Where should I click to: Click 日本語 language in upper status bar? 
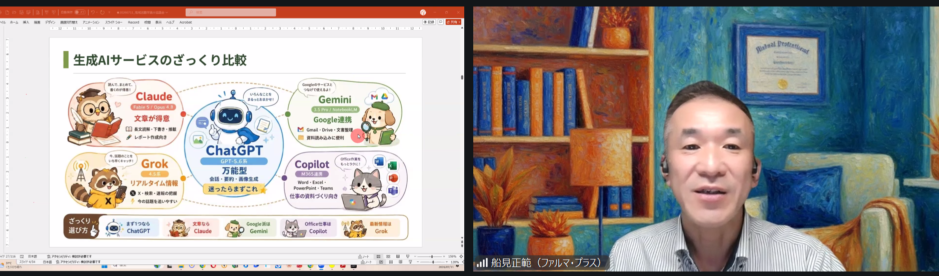(x=33, y=256)
